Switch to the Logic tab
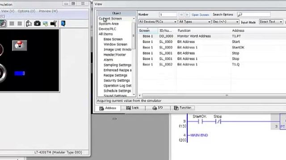Viewport: 286px width, 160px height. pos(133,108)
